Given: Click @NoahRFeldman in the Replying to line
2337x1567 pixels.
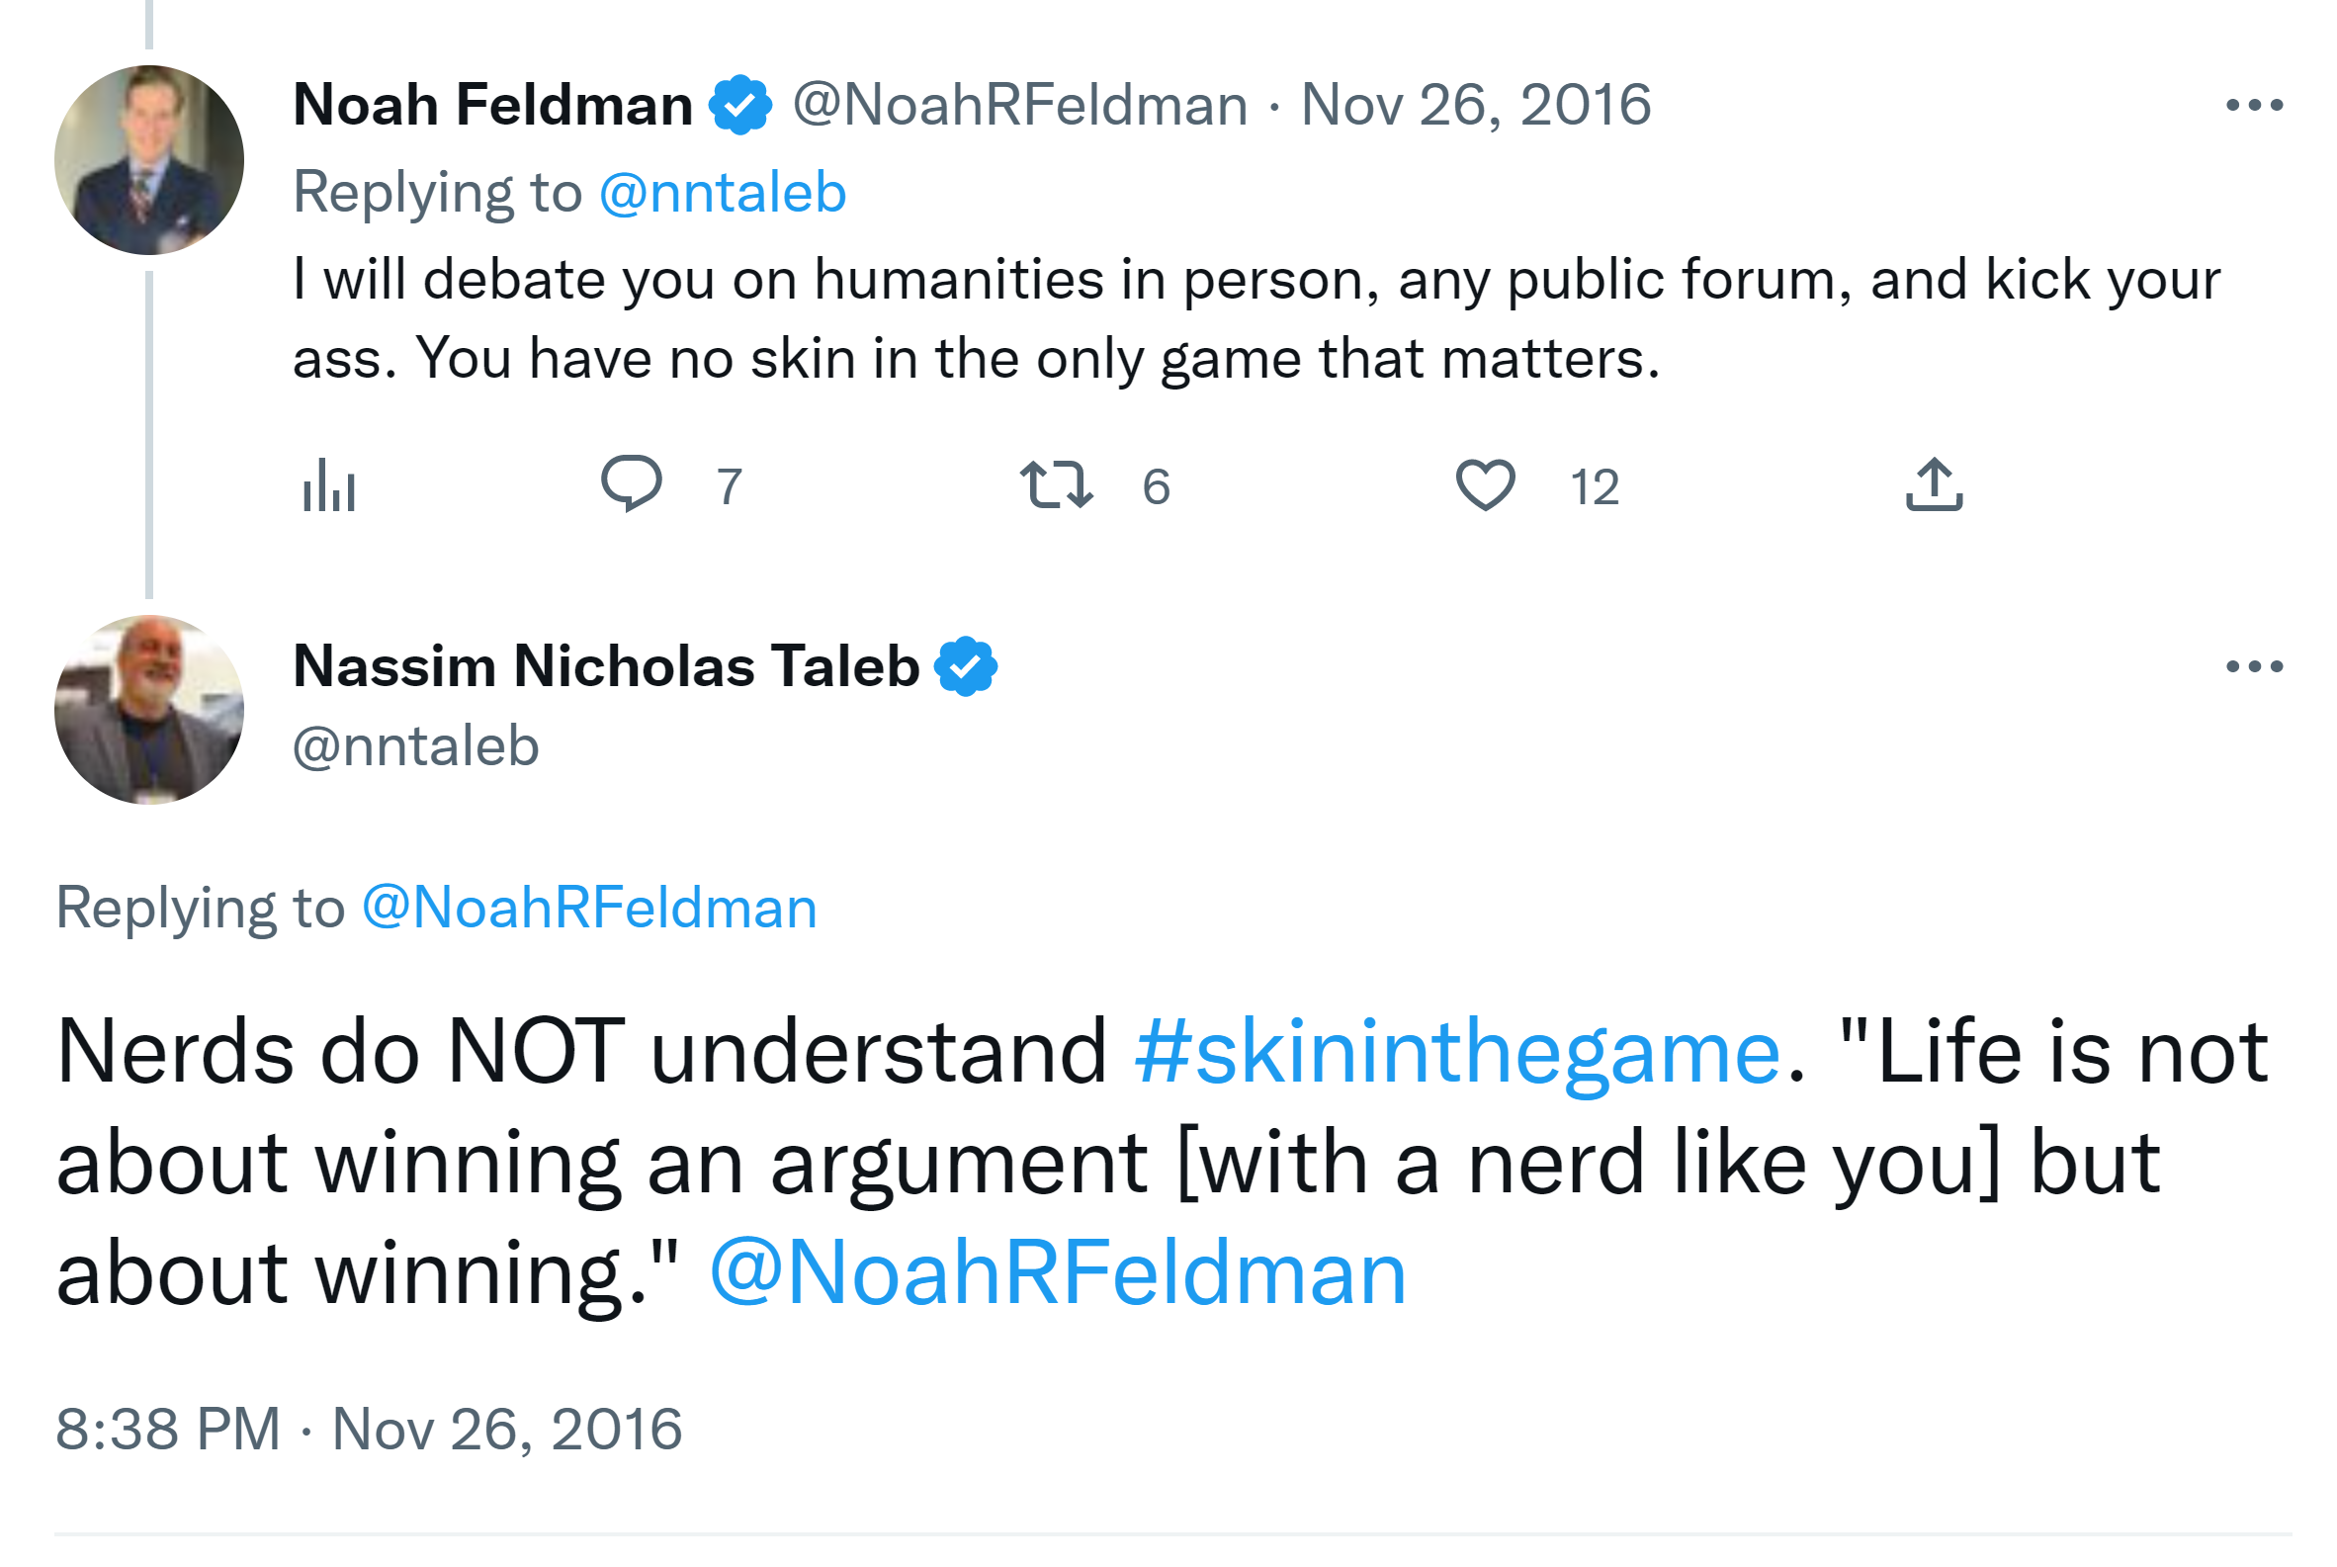Looking at the screenshot, I should [x=588, y=908].
